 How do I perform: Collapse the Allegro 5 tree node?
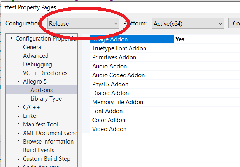(19, 82)
